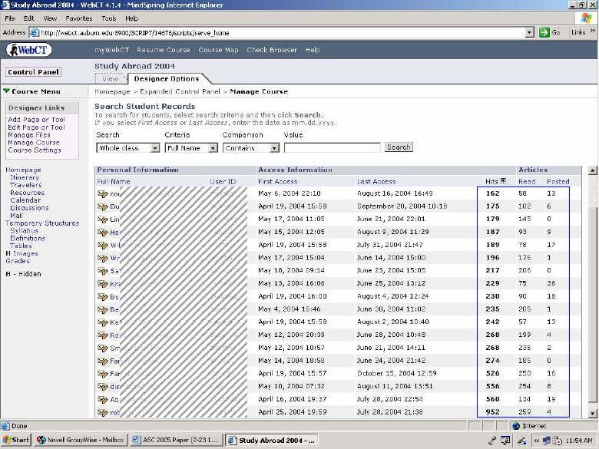The width and height of the screenshot is (599, 449).
Task: Click the record icon in the 560 hits row
Action: click(x=102, y=400)
